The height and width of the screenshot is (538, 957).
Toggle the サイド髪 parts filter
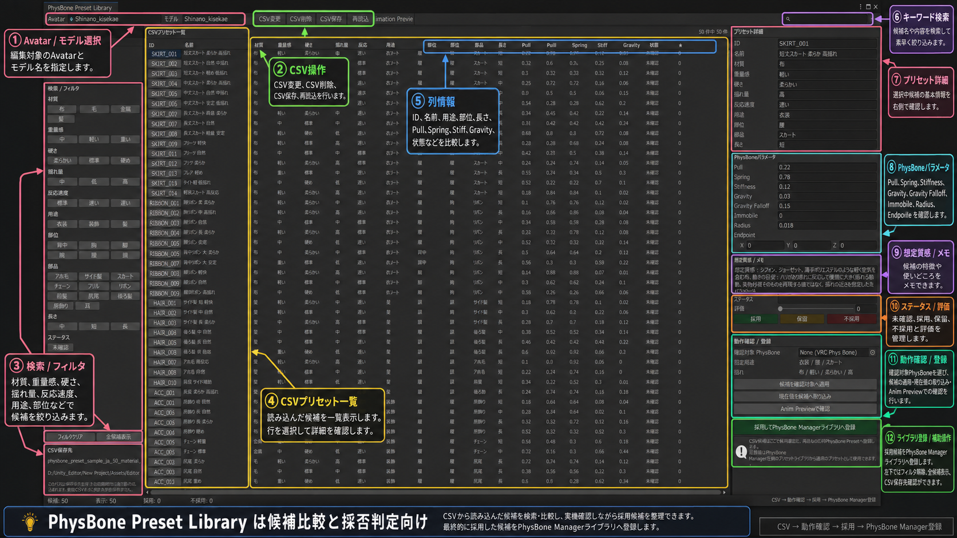tap(93, 276)
